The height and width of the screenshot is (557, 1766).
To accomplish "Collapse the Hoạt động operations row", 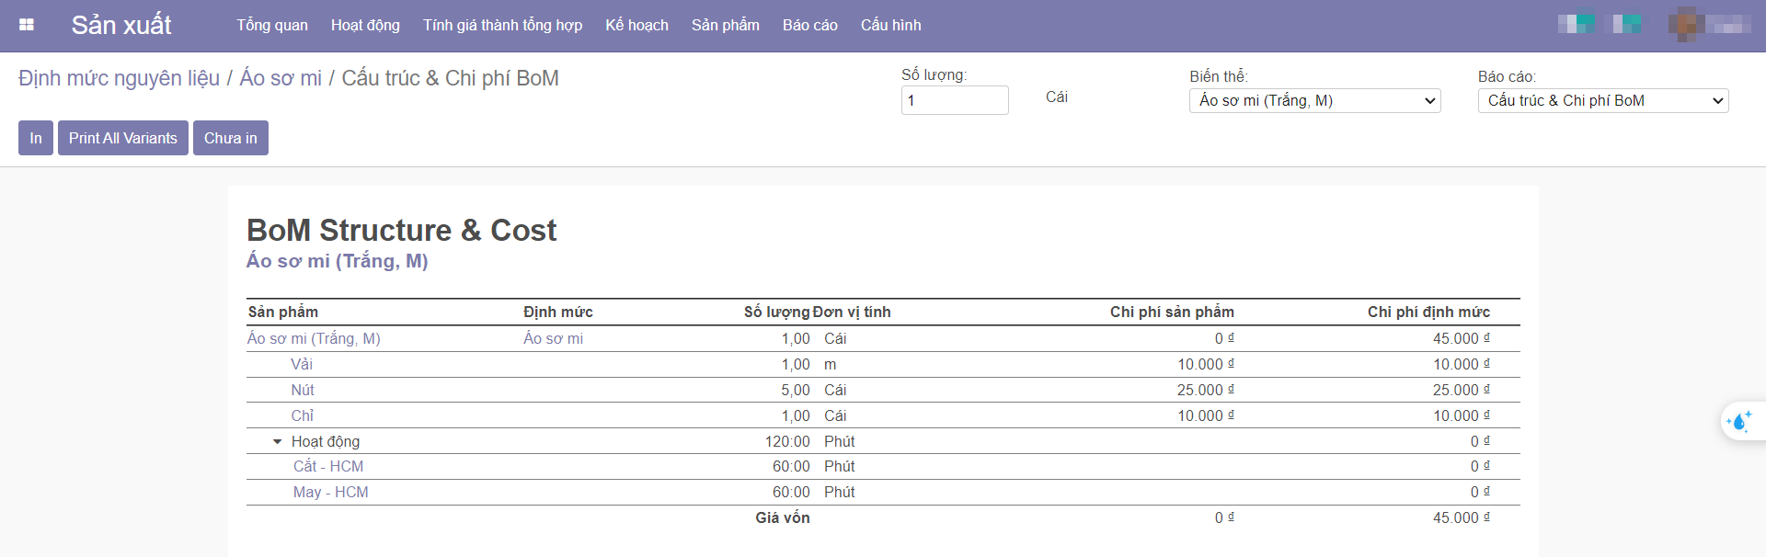I will (x=277, y=442).
